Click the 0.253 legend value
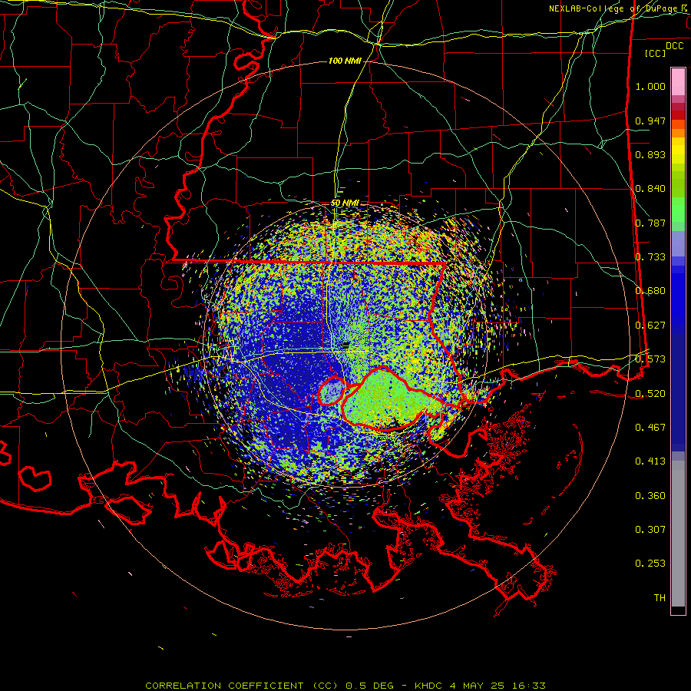Screen dimensions: 691x691 (x=650, y=564)
